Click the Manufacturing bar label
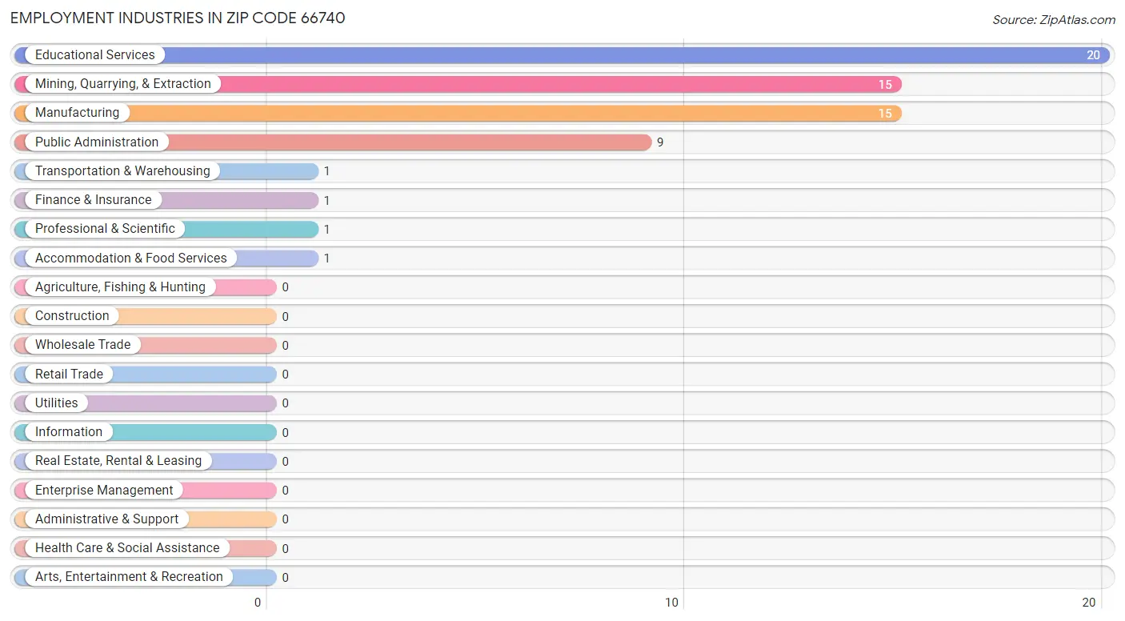1125x621 pixels. (x=77, y=113)
